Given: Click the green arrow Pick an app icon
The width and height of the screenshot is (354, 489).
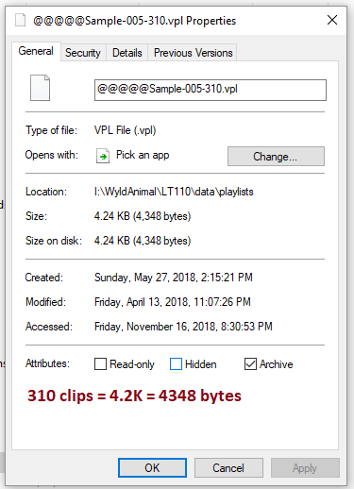Looking at the screenshot, I should (103, 156).
